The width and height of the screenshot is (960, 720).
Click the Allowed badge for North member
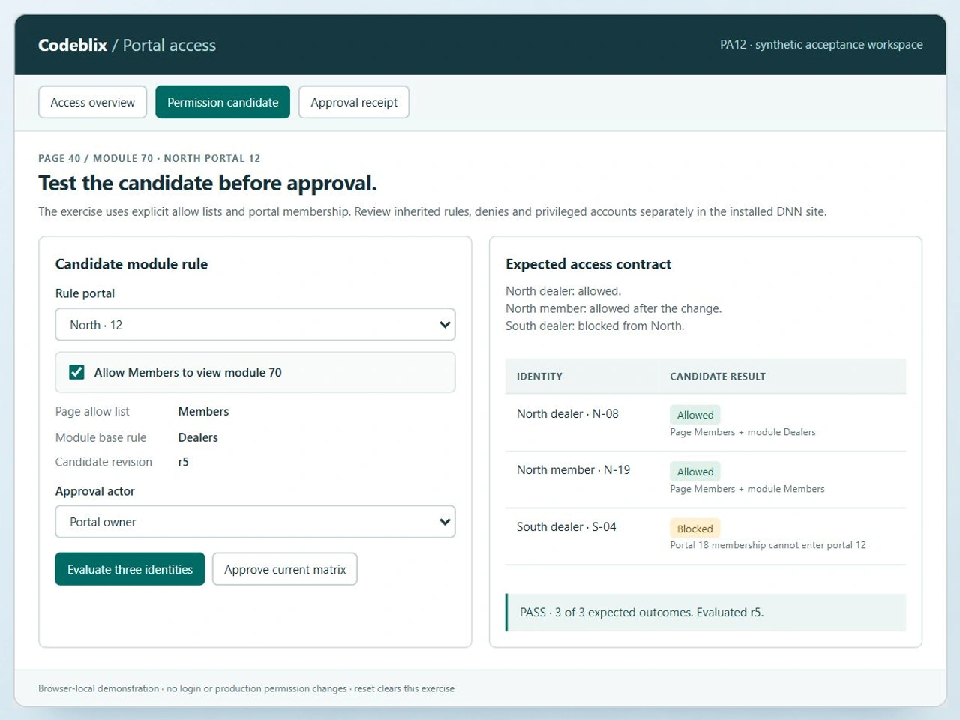[695, 472]
